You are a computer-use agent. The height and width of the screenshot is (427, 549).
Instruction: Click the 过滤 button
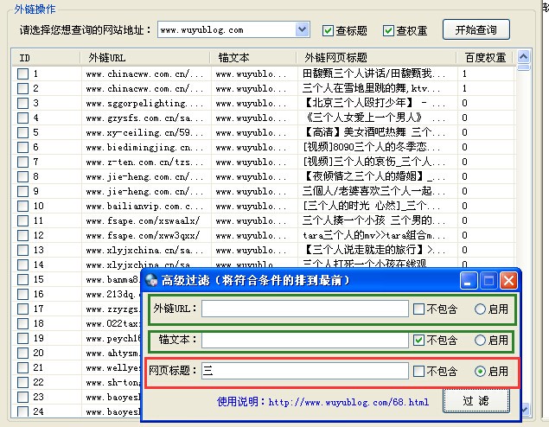pyautogui.click(x=475, y=401)
